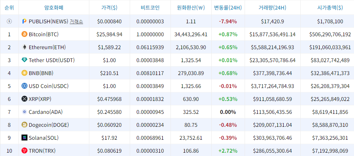Click Tether volume $23,305,570,786.64
This screenshot has height=156, width=354.
click(272, 60)
